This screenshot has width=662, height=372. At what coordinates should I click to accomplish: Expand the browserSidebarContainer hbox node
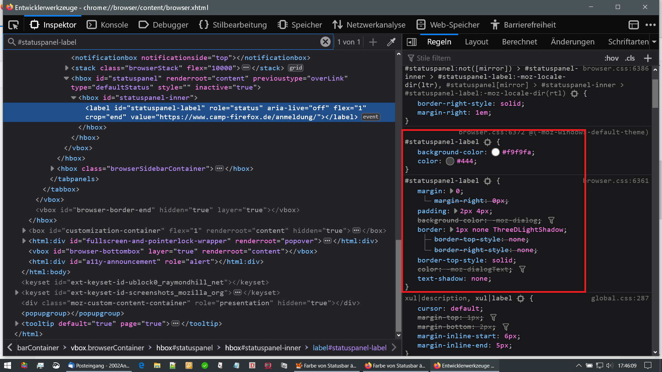click(52, 168)
